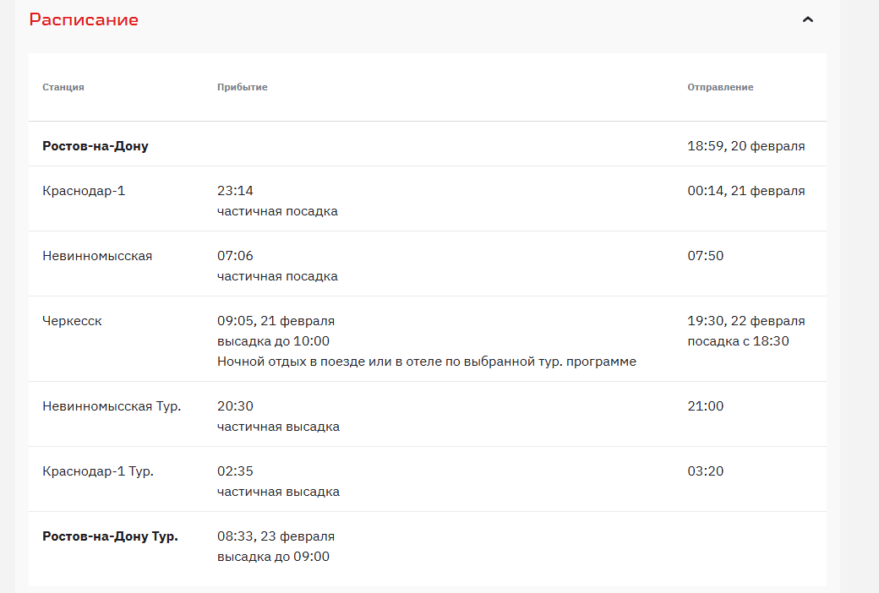Click the Прибытие column header

coord(242,87)
